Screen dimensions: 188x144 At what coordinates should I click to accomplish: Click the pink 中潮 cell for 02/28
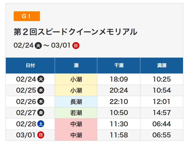click(76, 124)
